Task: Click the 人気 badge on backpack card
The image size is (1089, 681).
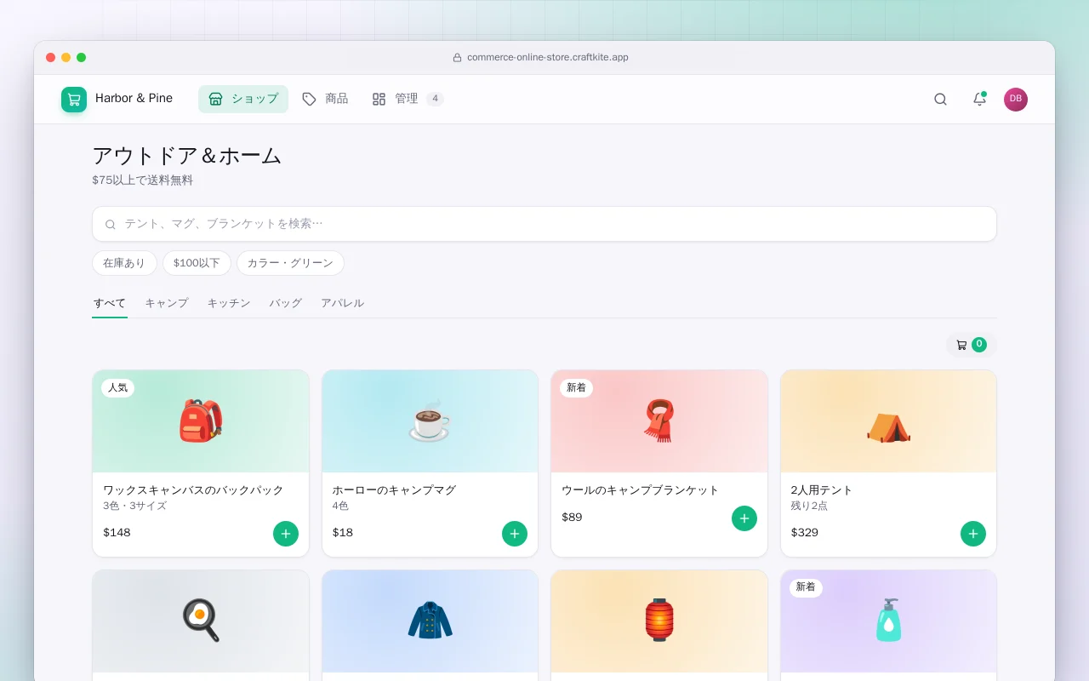Action: coord(117,388)
